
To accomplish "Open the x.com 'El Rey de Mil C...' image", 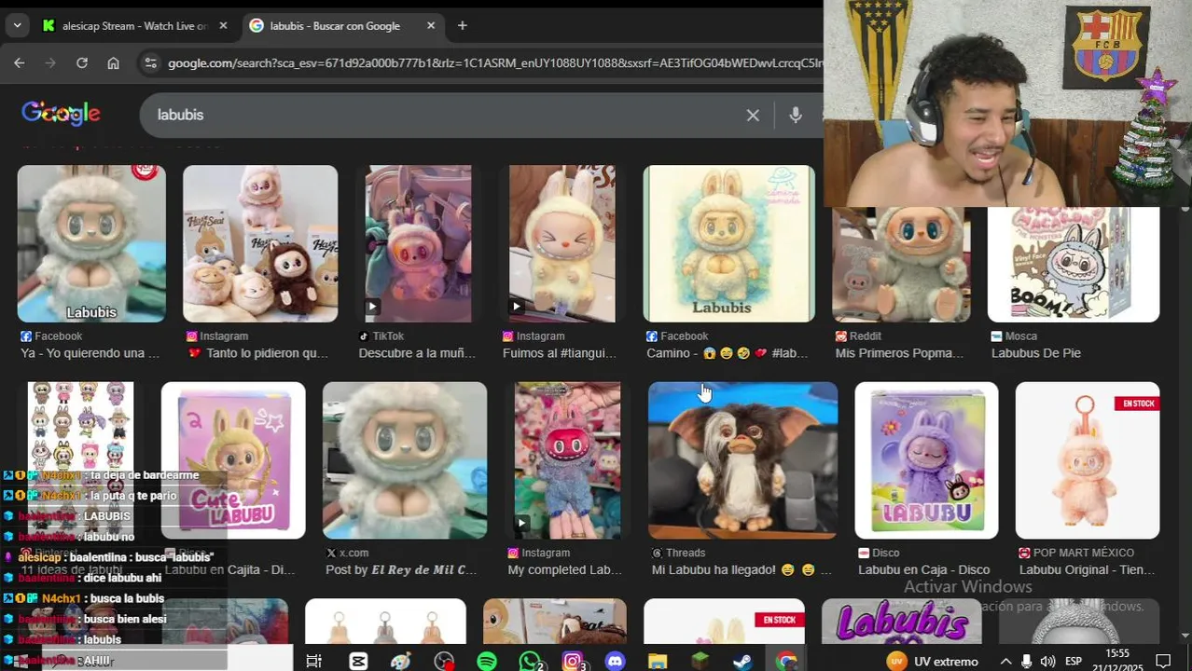I will click(x=405, y=460).
